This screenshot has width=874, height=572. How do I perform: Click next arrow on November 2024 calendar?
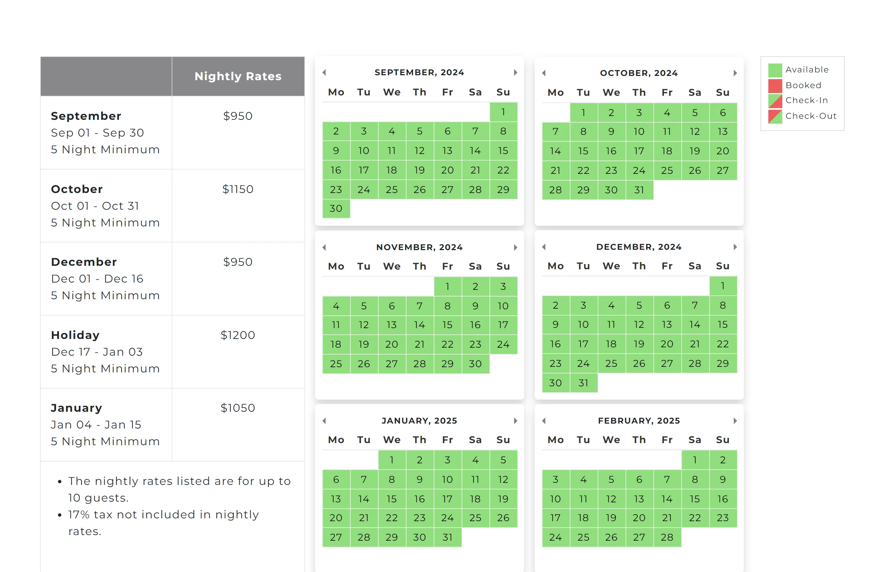(x=515, y=247)
